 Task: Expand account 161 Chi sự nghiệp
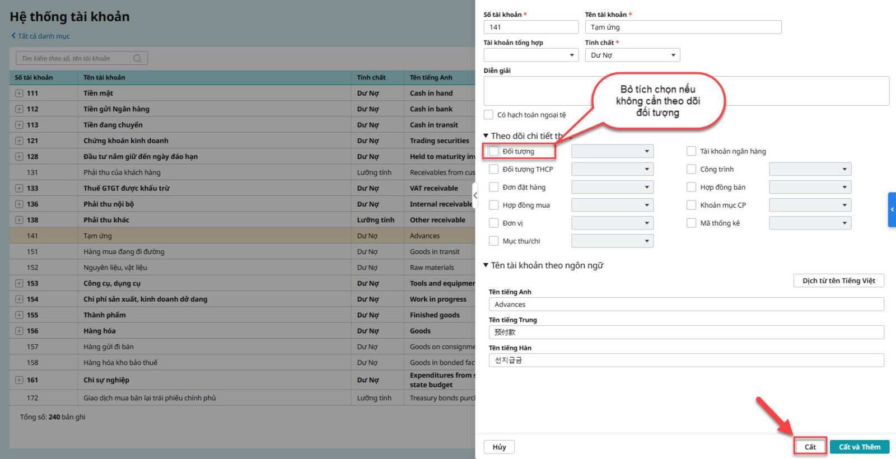pos(19,380)
